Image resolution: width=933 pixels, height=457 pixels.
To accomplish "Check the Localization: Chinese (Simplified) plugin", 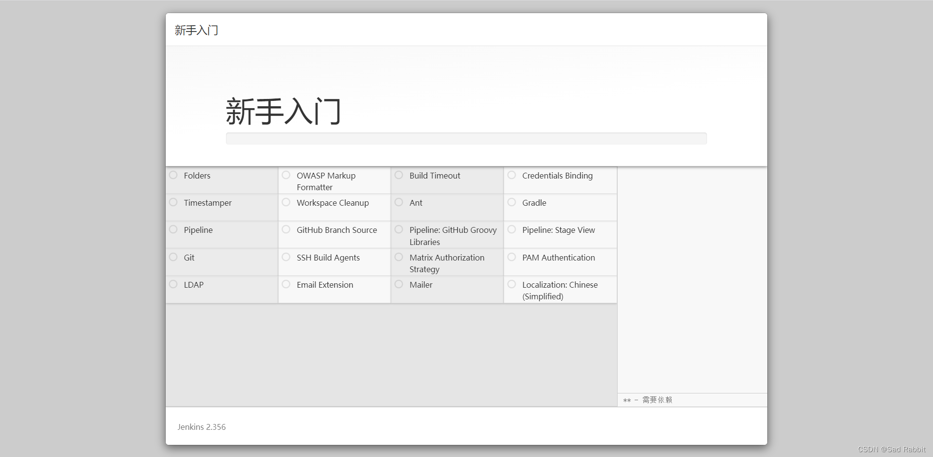I will (x=512, y=284).
